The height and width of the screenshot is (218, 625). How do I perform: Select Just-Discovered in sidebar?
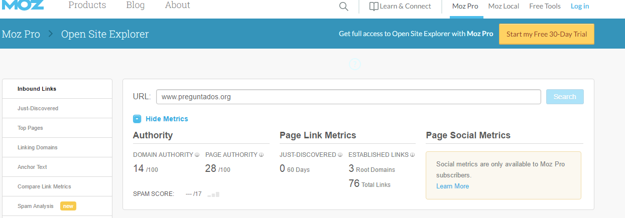point(57,108)
